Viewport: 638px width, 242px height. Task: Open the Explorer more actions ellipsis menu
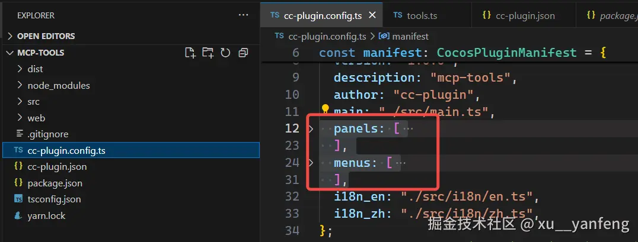243,15
